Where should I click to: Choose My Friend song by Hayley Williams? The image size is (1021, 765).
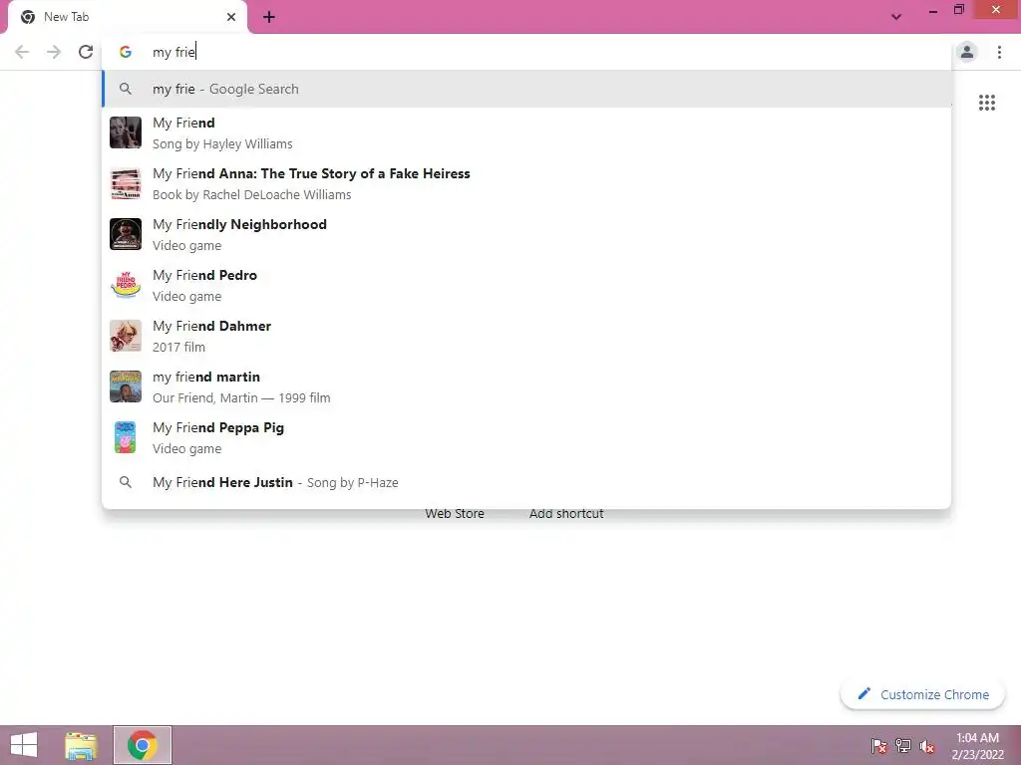point(526,132)
